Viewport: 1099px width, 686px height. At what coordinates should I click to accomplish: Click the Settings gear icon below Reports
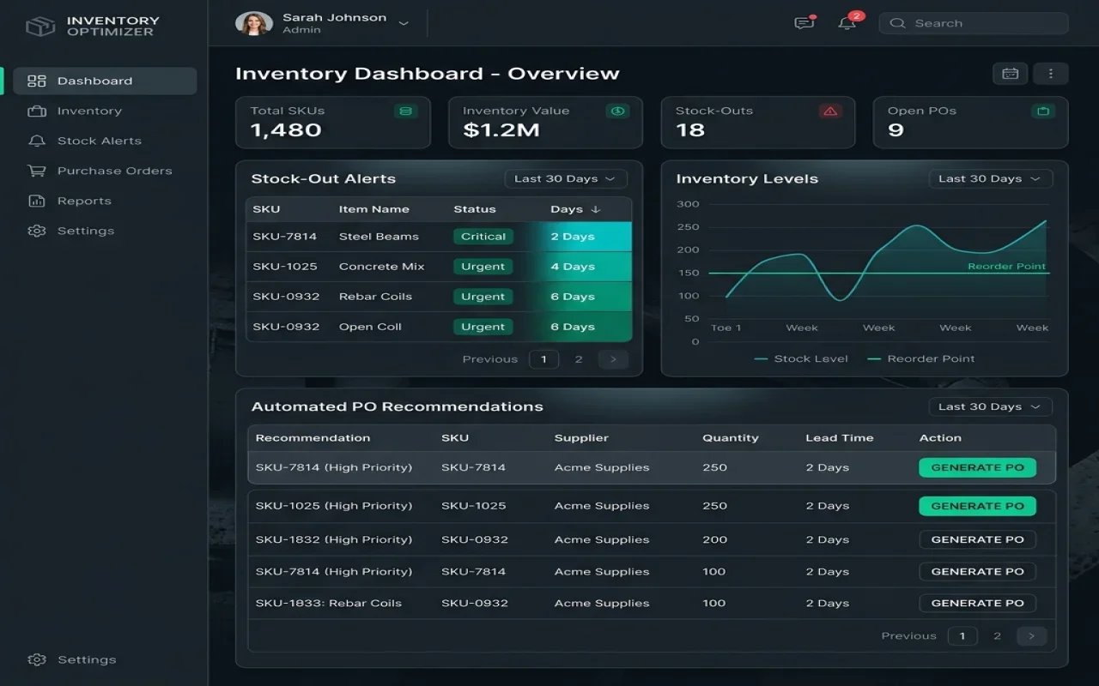(x=37, y=232)
